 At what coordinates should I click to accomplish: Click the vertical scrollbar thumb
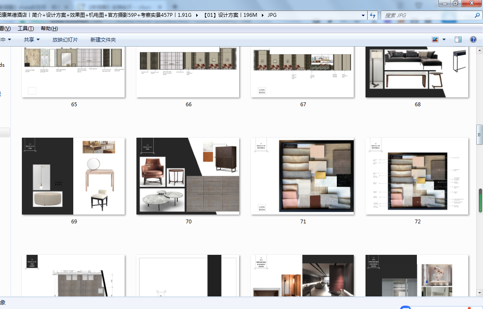[x=479, y=134]
